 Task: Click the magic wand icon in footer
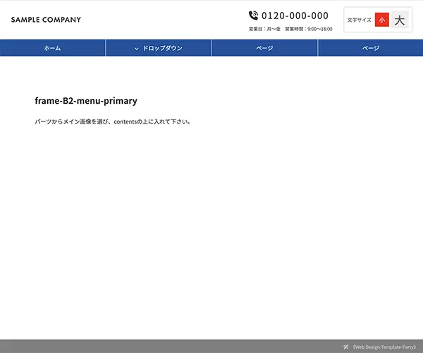pos(346,347)
